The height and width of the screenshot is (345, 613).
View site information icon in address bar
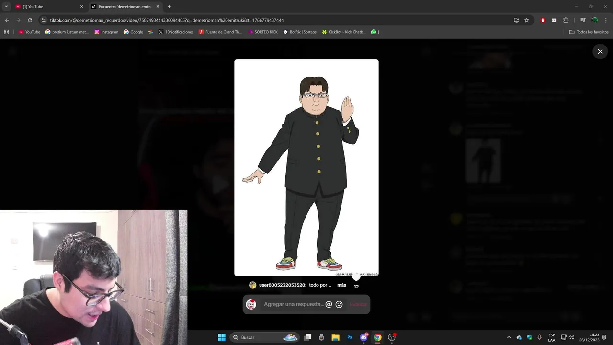44,20
